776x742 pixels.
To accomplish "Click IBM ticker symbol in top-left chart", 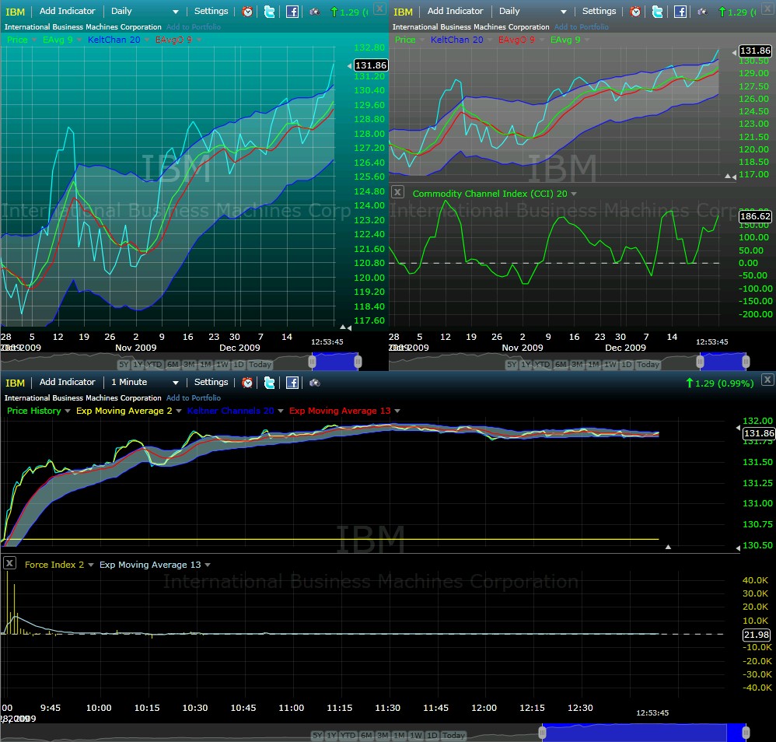I will [x=15, y=12].
